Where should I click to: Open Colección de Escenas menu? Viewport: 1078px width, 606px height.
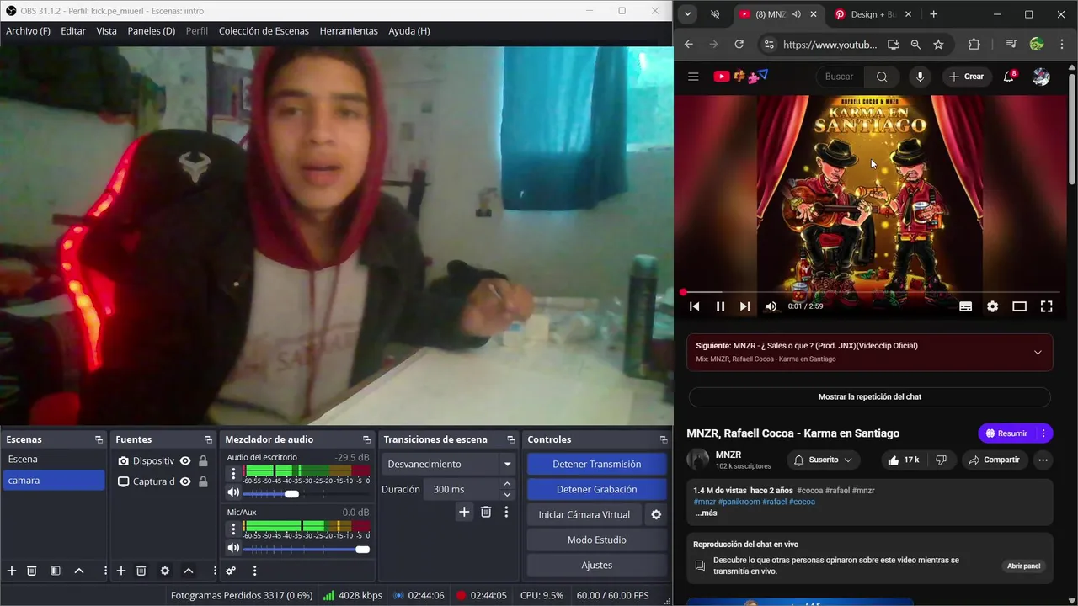tap(264, 31)
